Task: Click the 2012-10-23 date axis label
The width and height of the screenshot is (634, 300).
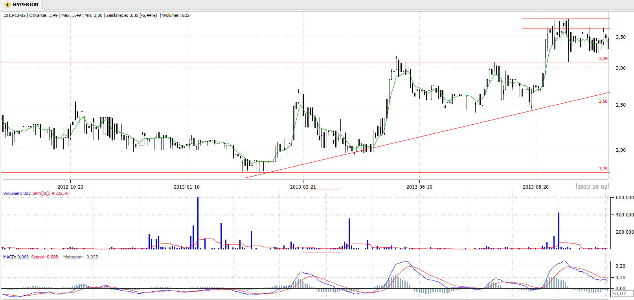Action: click(x=70, y=187)
